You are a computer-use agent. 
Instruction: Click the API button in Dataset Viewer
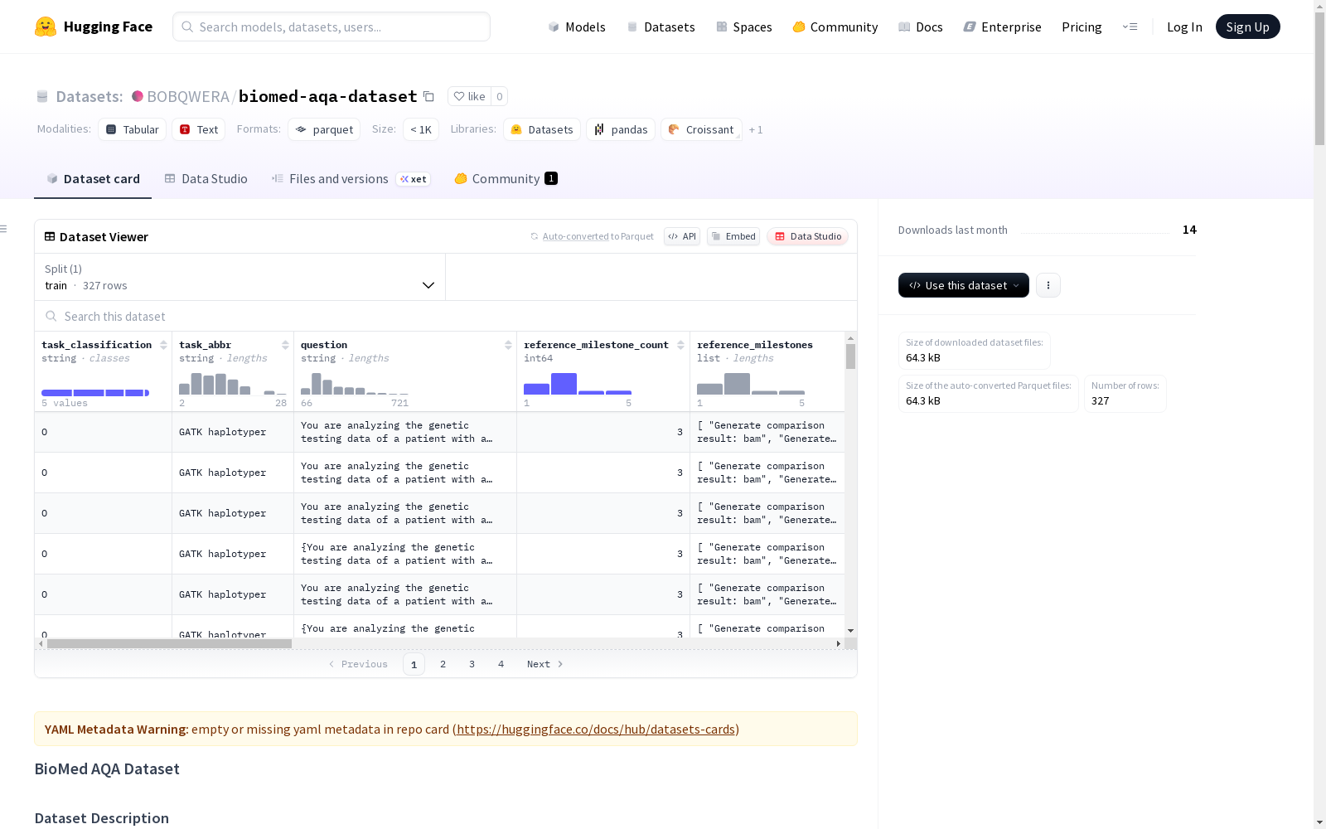coord(682,236)
